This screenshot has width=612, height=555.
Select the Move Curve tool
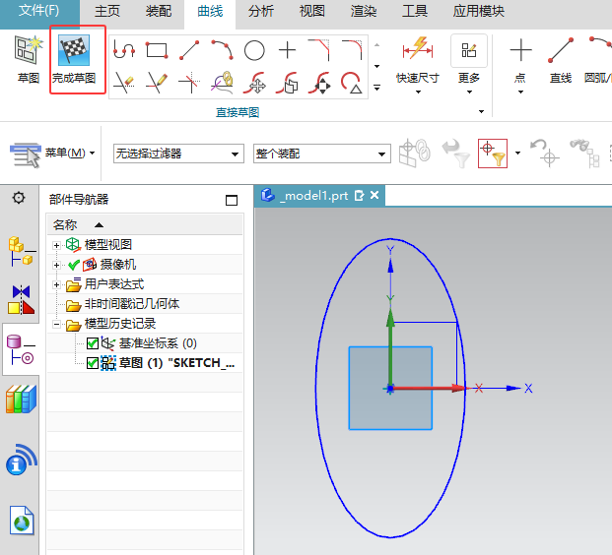(254, 83)
